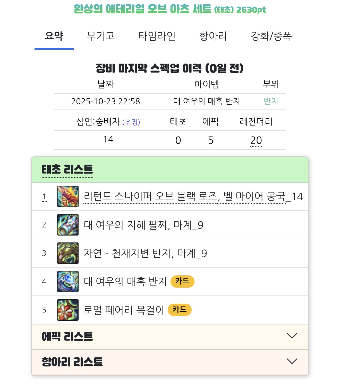This screenshot has width=340, height=388.
Task: Click the 리턴드 스나이퍼 오브 블랙 로즈 item name
Action: [185, 196]
